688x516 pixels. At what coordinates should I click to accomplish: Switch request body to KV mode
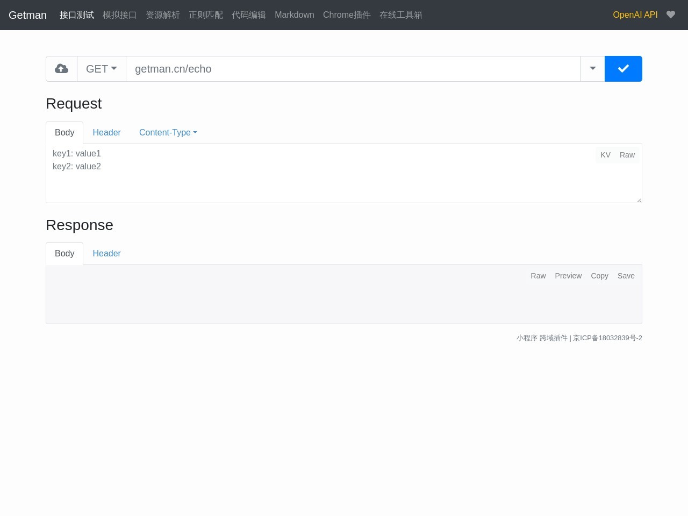pyautogui.click(x=605, y=155)
